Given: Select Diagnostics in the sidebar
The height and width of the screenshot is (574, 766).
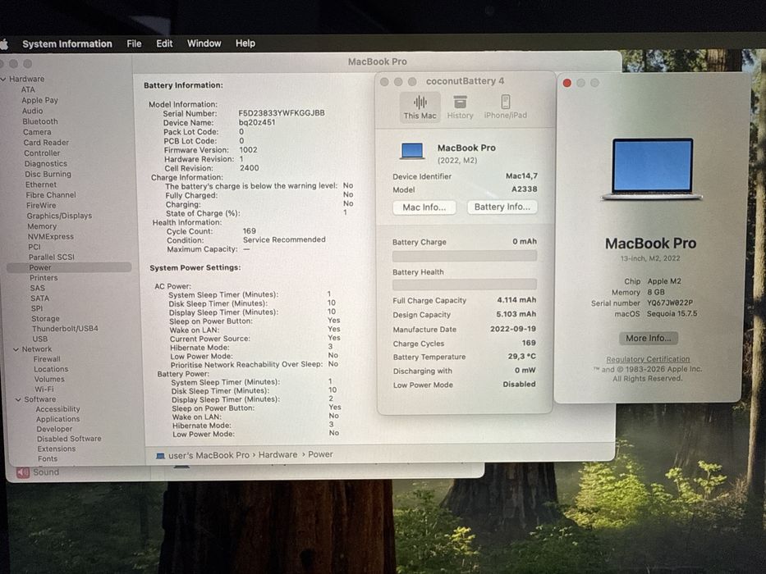Looking at the screenshot, I should coord(46,164).
